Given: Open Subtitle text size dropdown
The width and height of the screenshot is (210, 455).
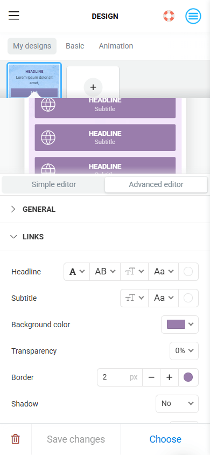Looking at the screenshot, I should click(x=135, y=298).
